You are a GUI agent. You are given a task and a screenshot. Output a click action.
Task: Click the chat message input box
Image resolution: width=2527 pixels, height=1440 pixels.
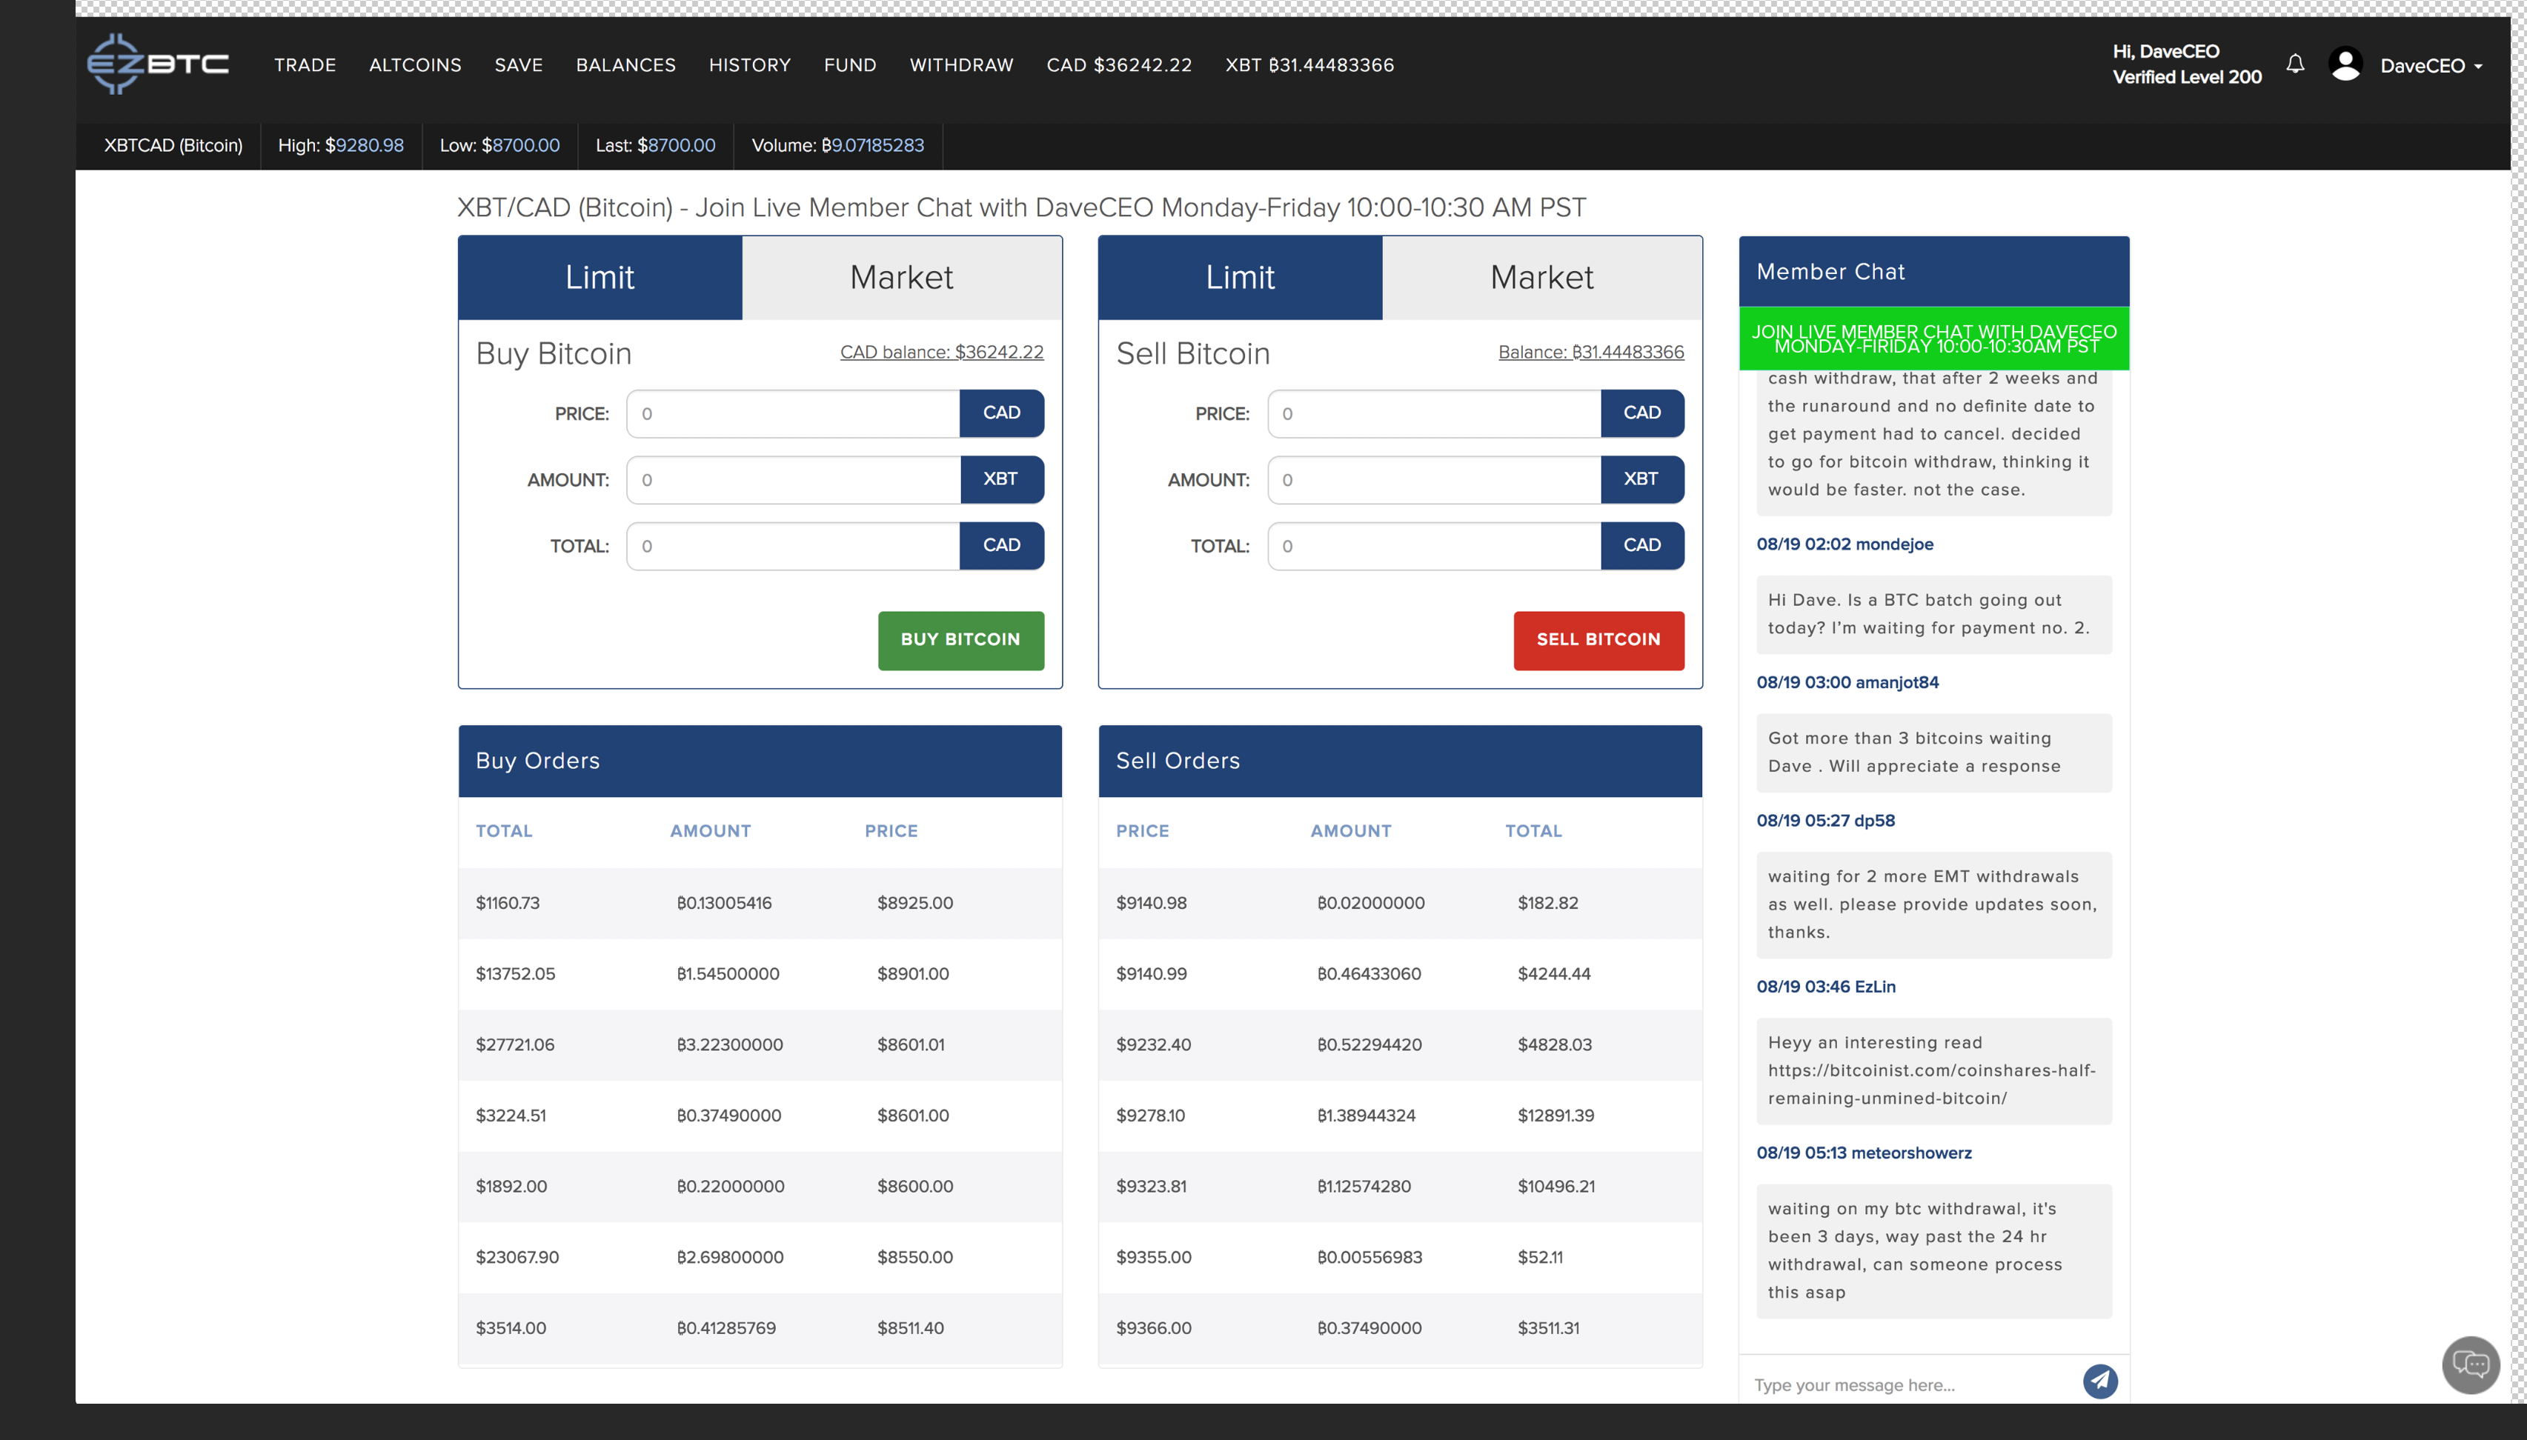tap(1910, 1384)
